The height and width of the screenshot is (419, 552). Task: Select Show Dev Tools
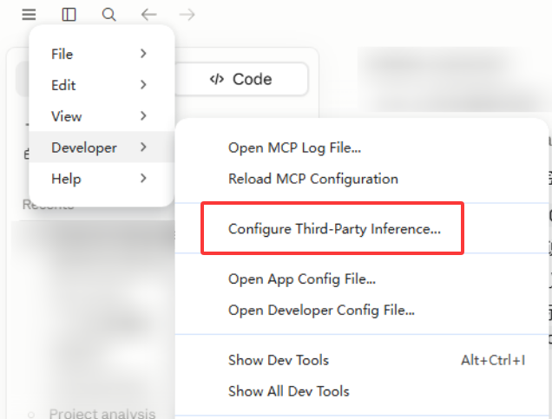[x=362, y=360]
